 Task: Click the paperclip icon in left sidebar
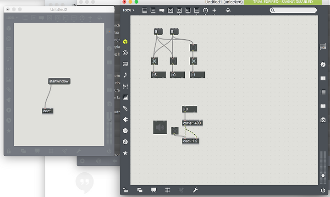pyautogui.click(x=125, y=109)
